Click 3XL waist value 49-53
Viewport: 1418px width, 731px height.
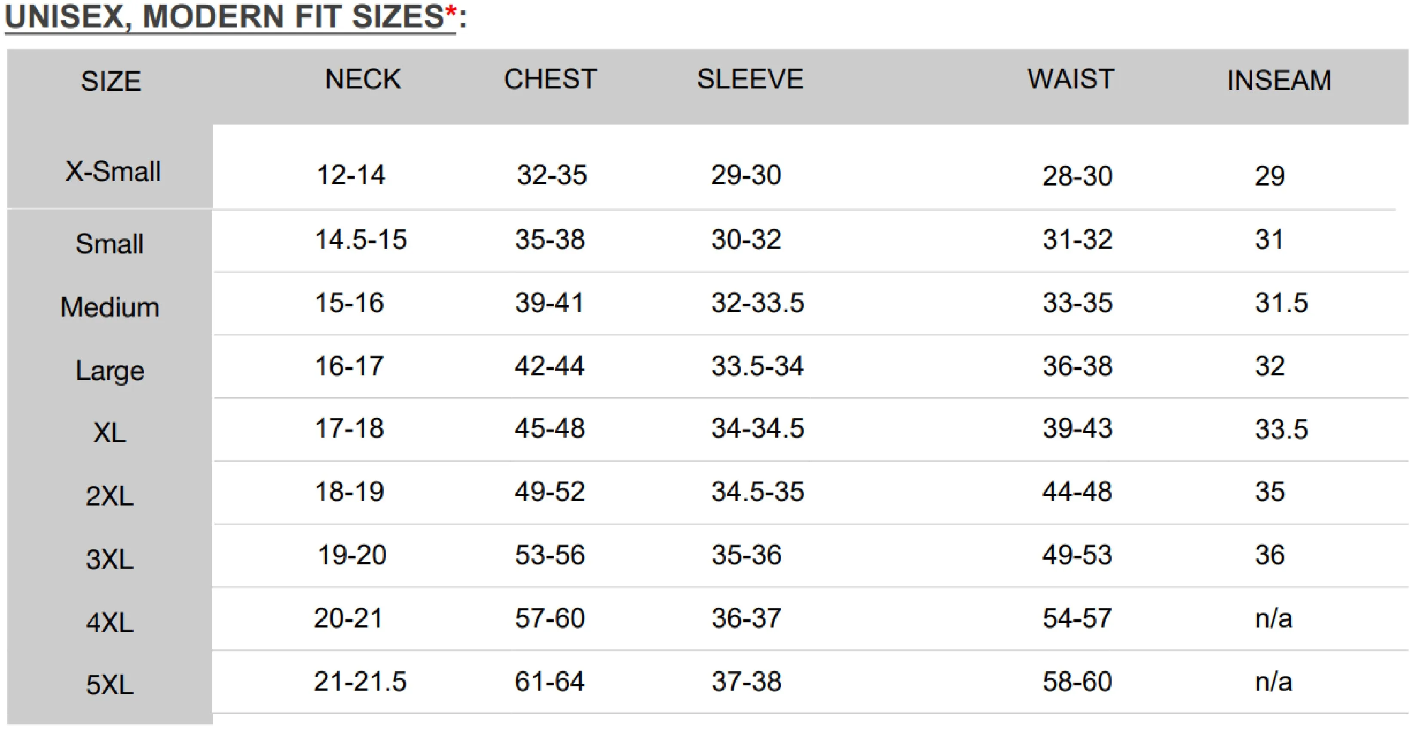1077,555
